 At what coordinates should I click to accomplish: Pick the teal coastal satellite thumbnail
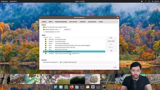click(32, 79)
